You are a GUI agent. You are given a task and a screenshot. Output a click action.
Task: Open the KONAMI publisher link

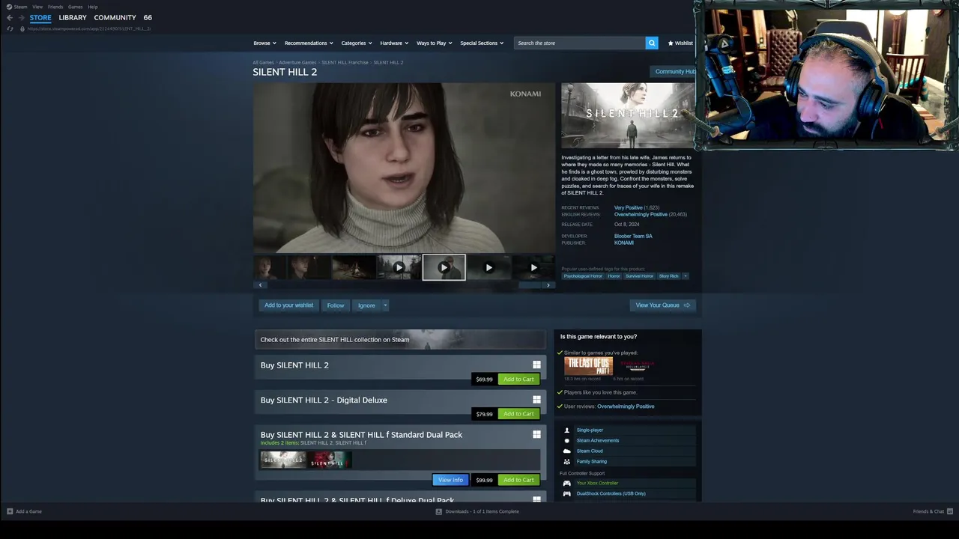tap(623, 243)
